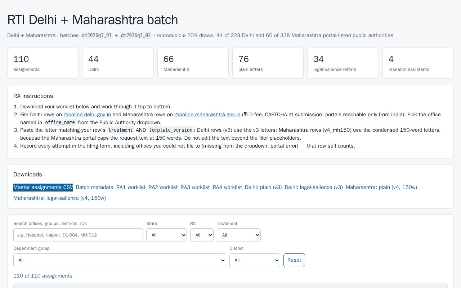Click the template_version code label
This screenshot has height=288, width=461.
170,130
